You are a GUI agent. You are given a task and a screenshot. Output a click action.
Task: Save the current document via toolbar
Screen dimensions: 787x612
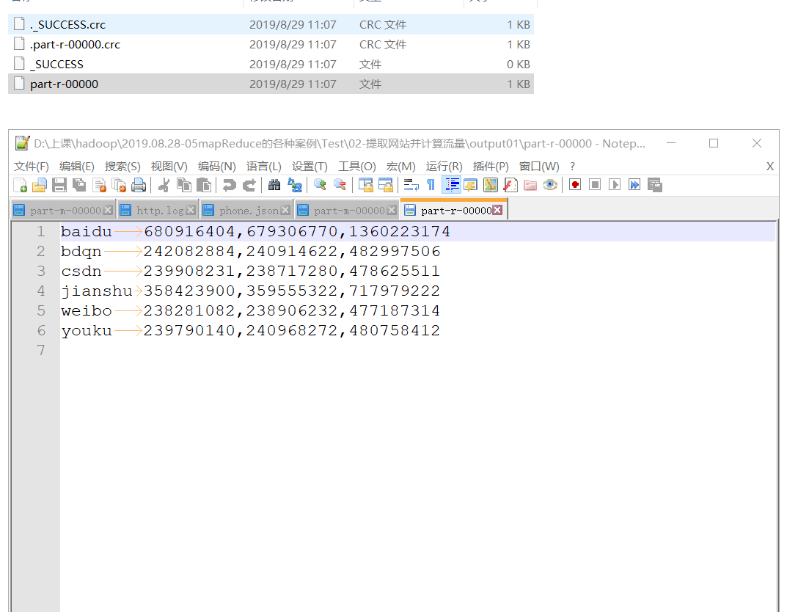59,185
